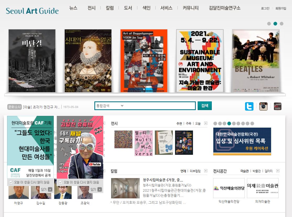This screenshot has width=292, height=217.
Task: Select the fourth active banner slider dot
Action: [229, 123]
